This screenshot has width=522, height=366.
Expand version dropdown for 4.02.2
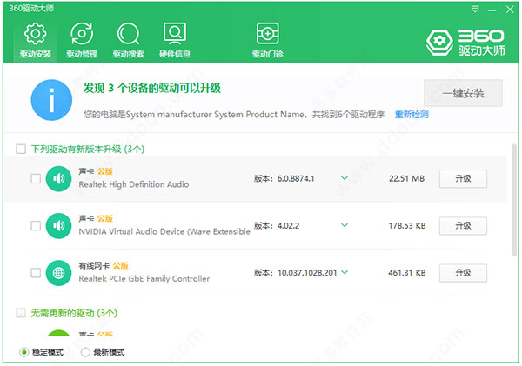(345, 225)
